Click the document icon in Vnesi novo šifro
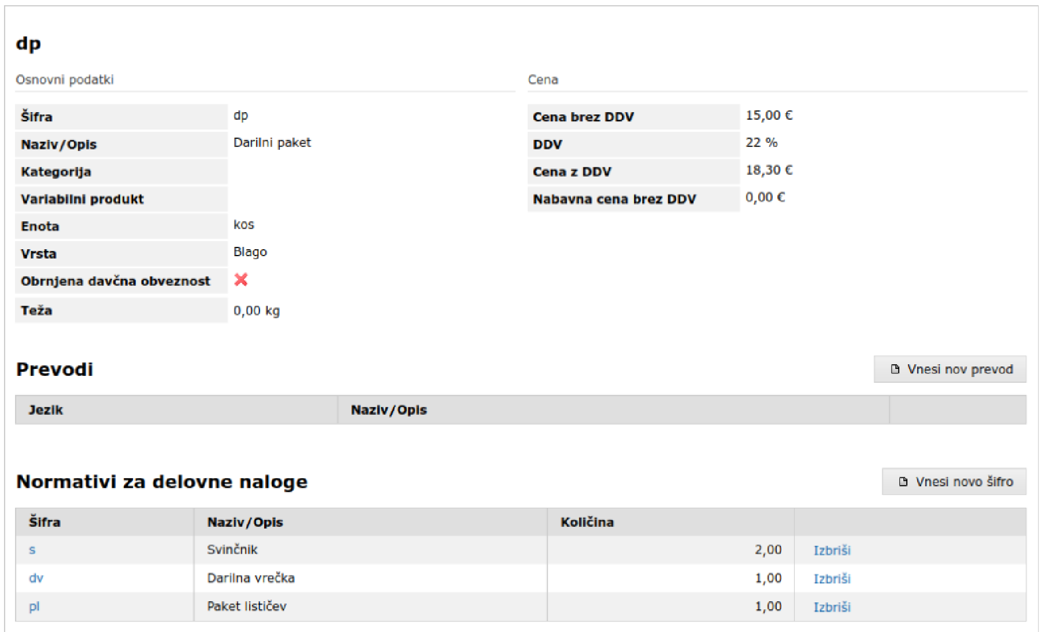The image size is (1045, 632). point(903,482)
